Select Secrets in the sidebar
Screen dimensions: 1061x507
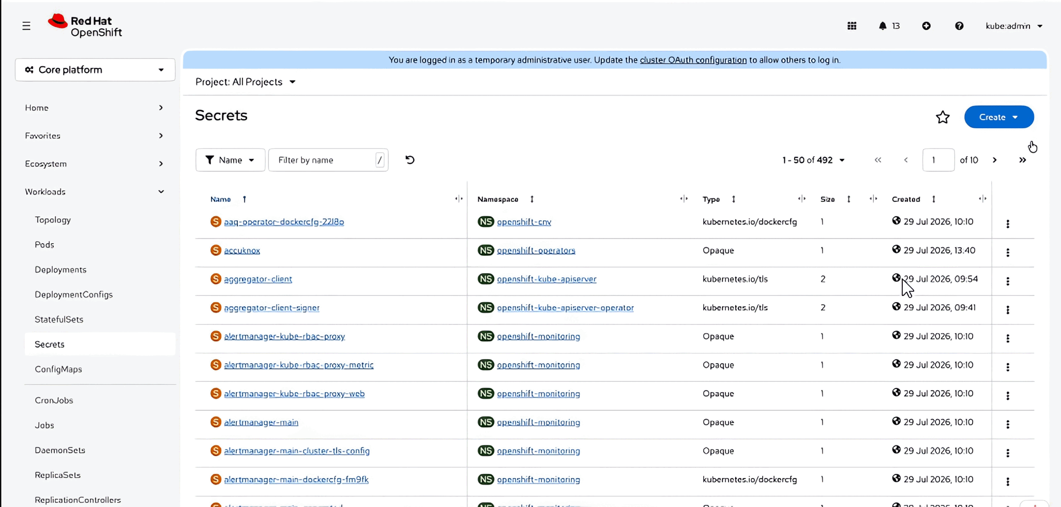(100, 344)
